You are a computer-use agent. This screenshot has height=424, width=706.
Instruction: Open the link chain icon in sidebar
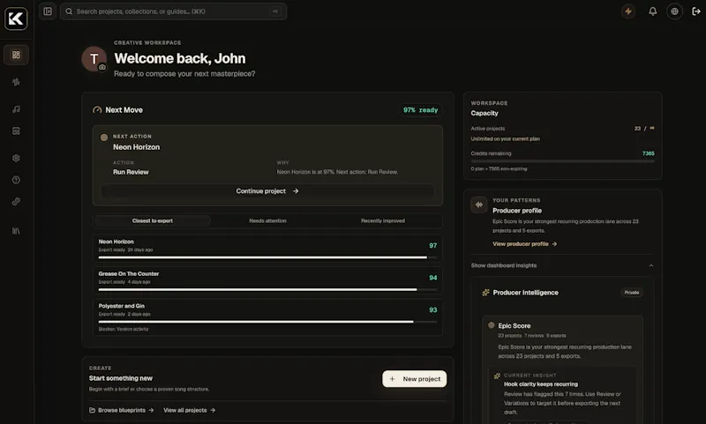click(x=16, y=202)
